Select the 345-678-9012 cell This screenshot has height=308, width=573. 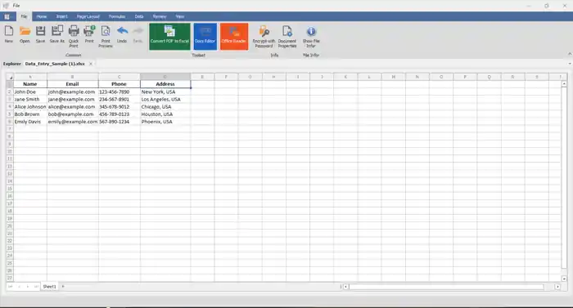coord(120,107)
